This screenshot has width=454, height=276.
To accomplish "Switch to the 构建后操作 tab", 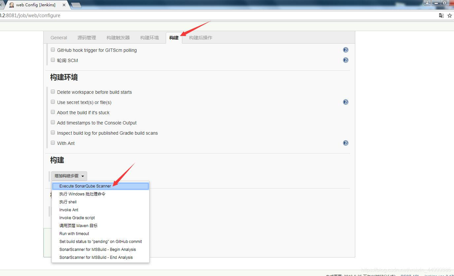I will 201,38.
